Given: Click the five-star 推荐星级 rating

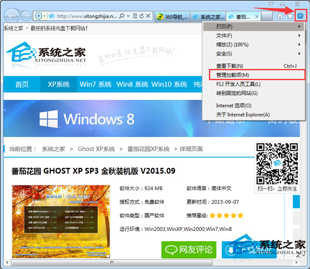Looking at the screenshot, I should pos(227,215).
